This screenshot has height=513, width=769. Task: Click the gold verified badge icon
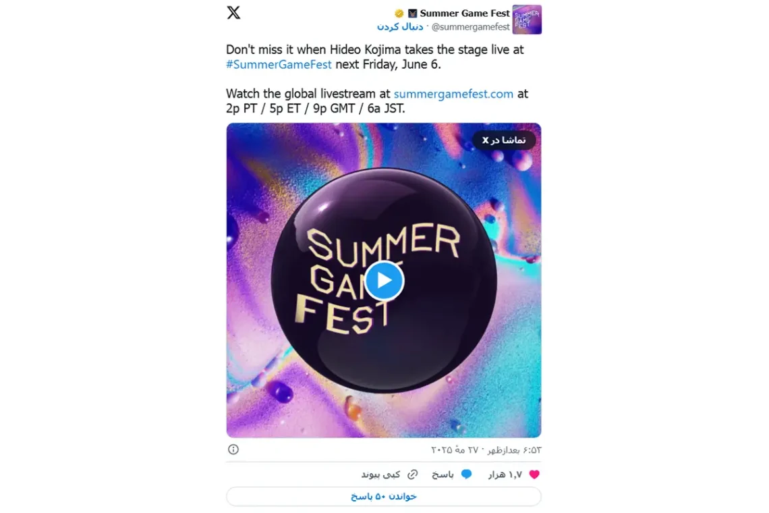click(399, 13)
